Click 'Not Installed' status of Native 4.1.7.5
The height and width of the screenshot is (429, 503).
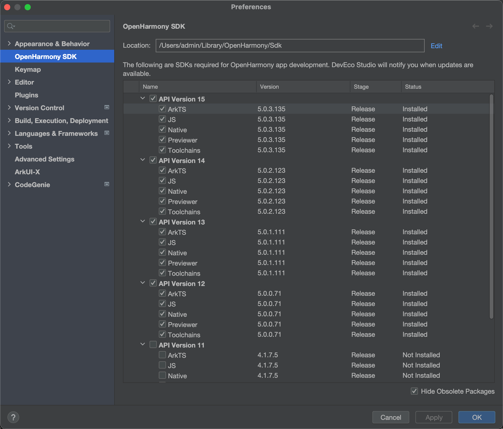[421, 375]
